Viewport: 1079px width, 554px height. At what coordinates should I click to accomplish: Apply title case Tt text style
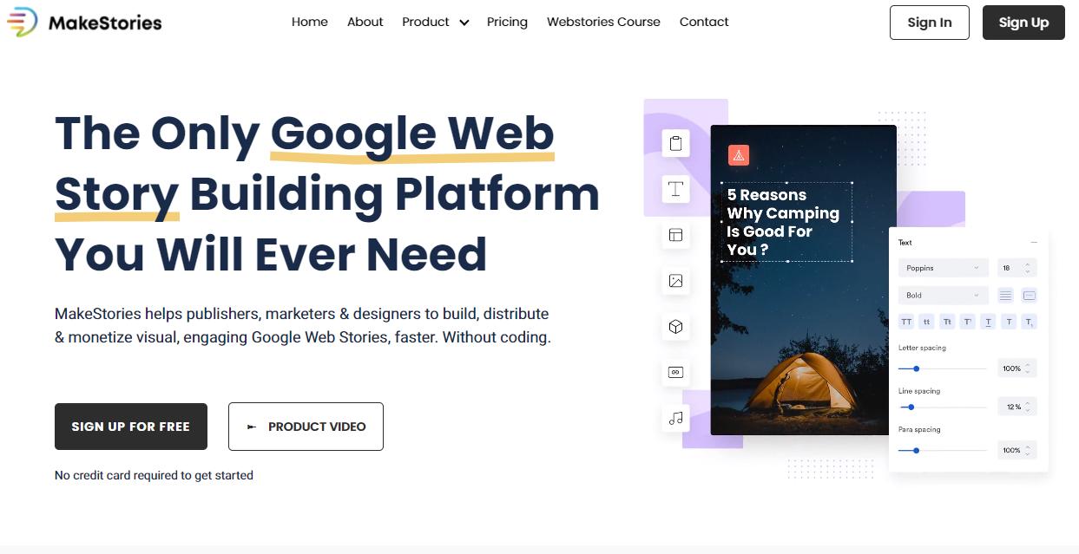[x=947, y=322]
